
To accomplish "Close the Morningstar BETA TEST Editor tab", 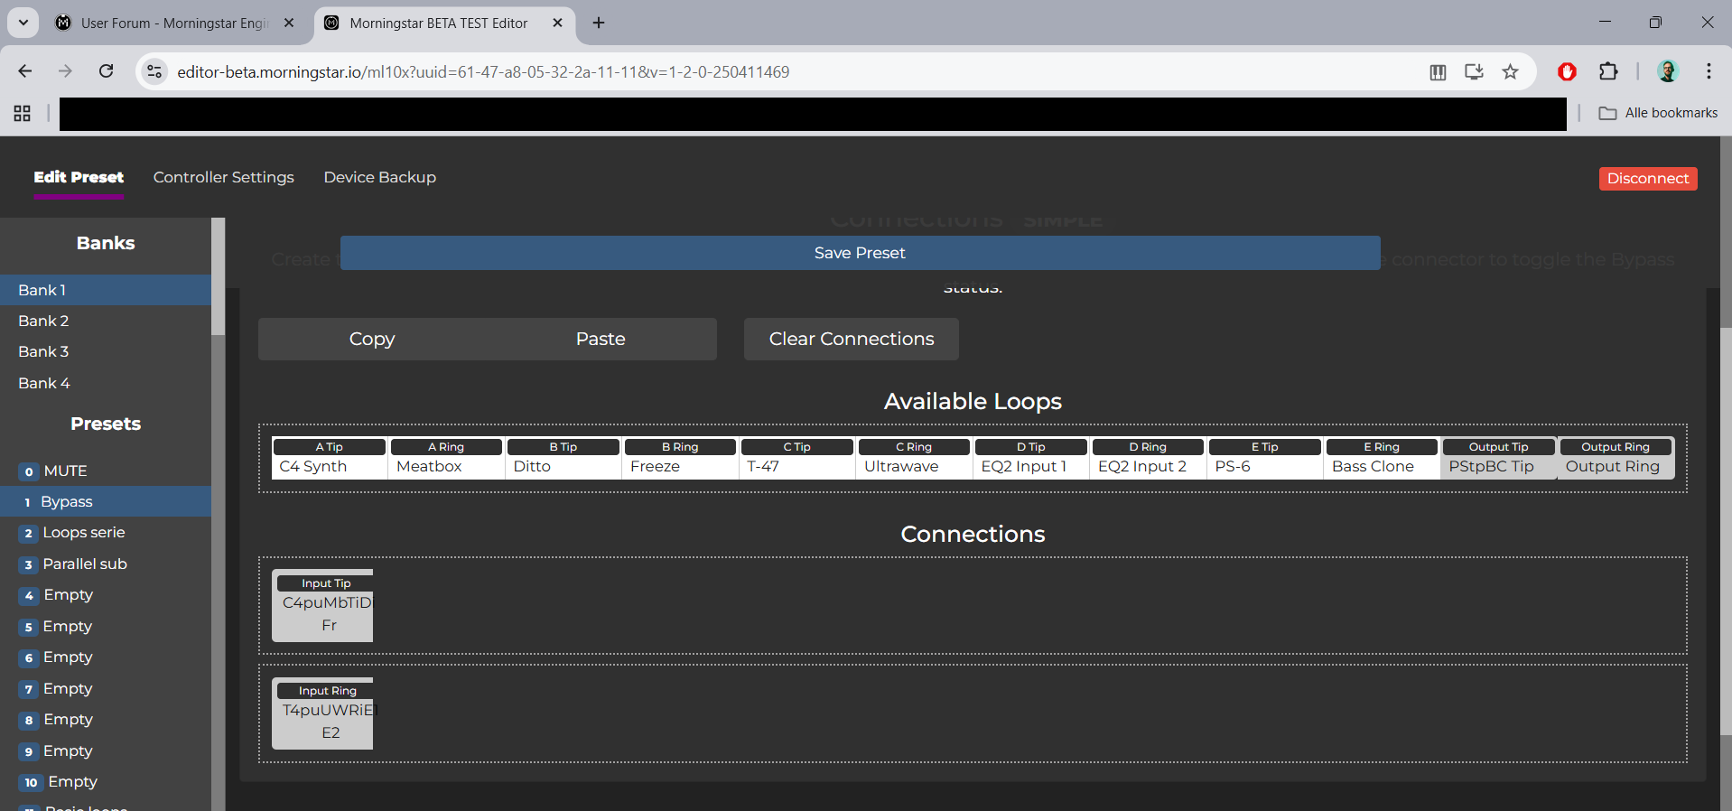I will (x=557, y=23).
